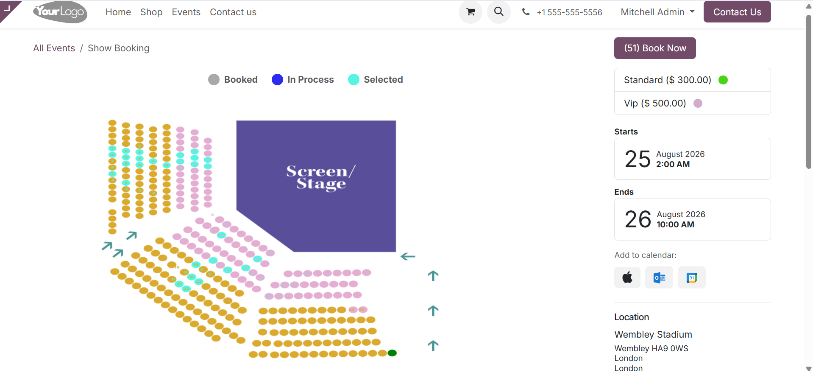Select the Standard ($ 300.00) ticket row

click(x=692, y=80)
